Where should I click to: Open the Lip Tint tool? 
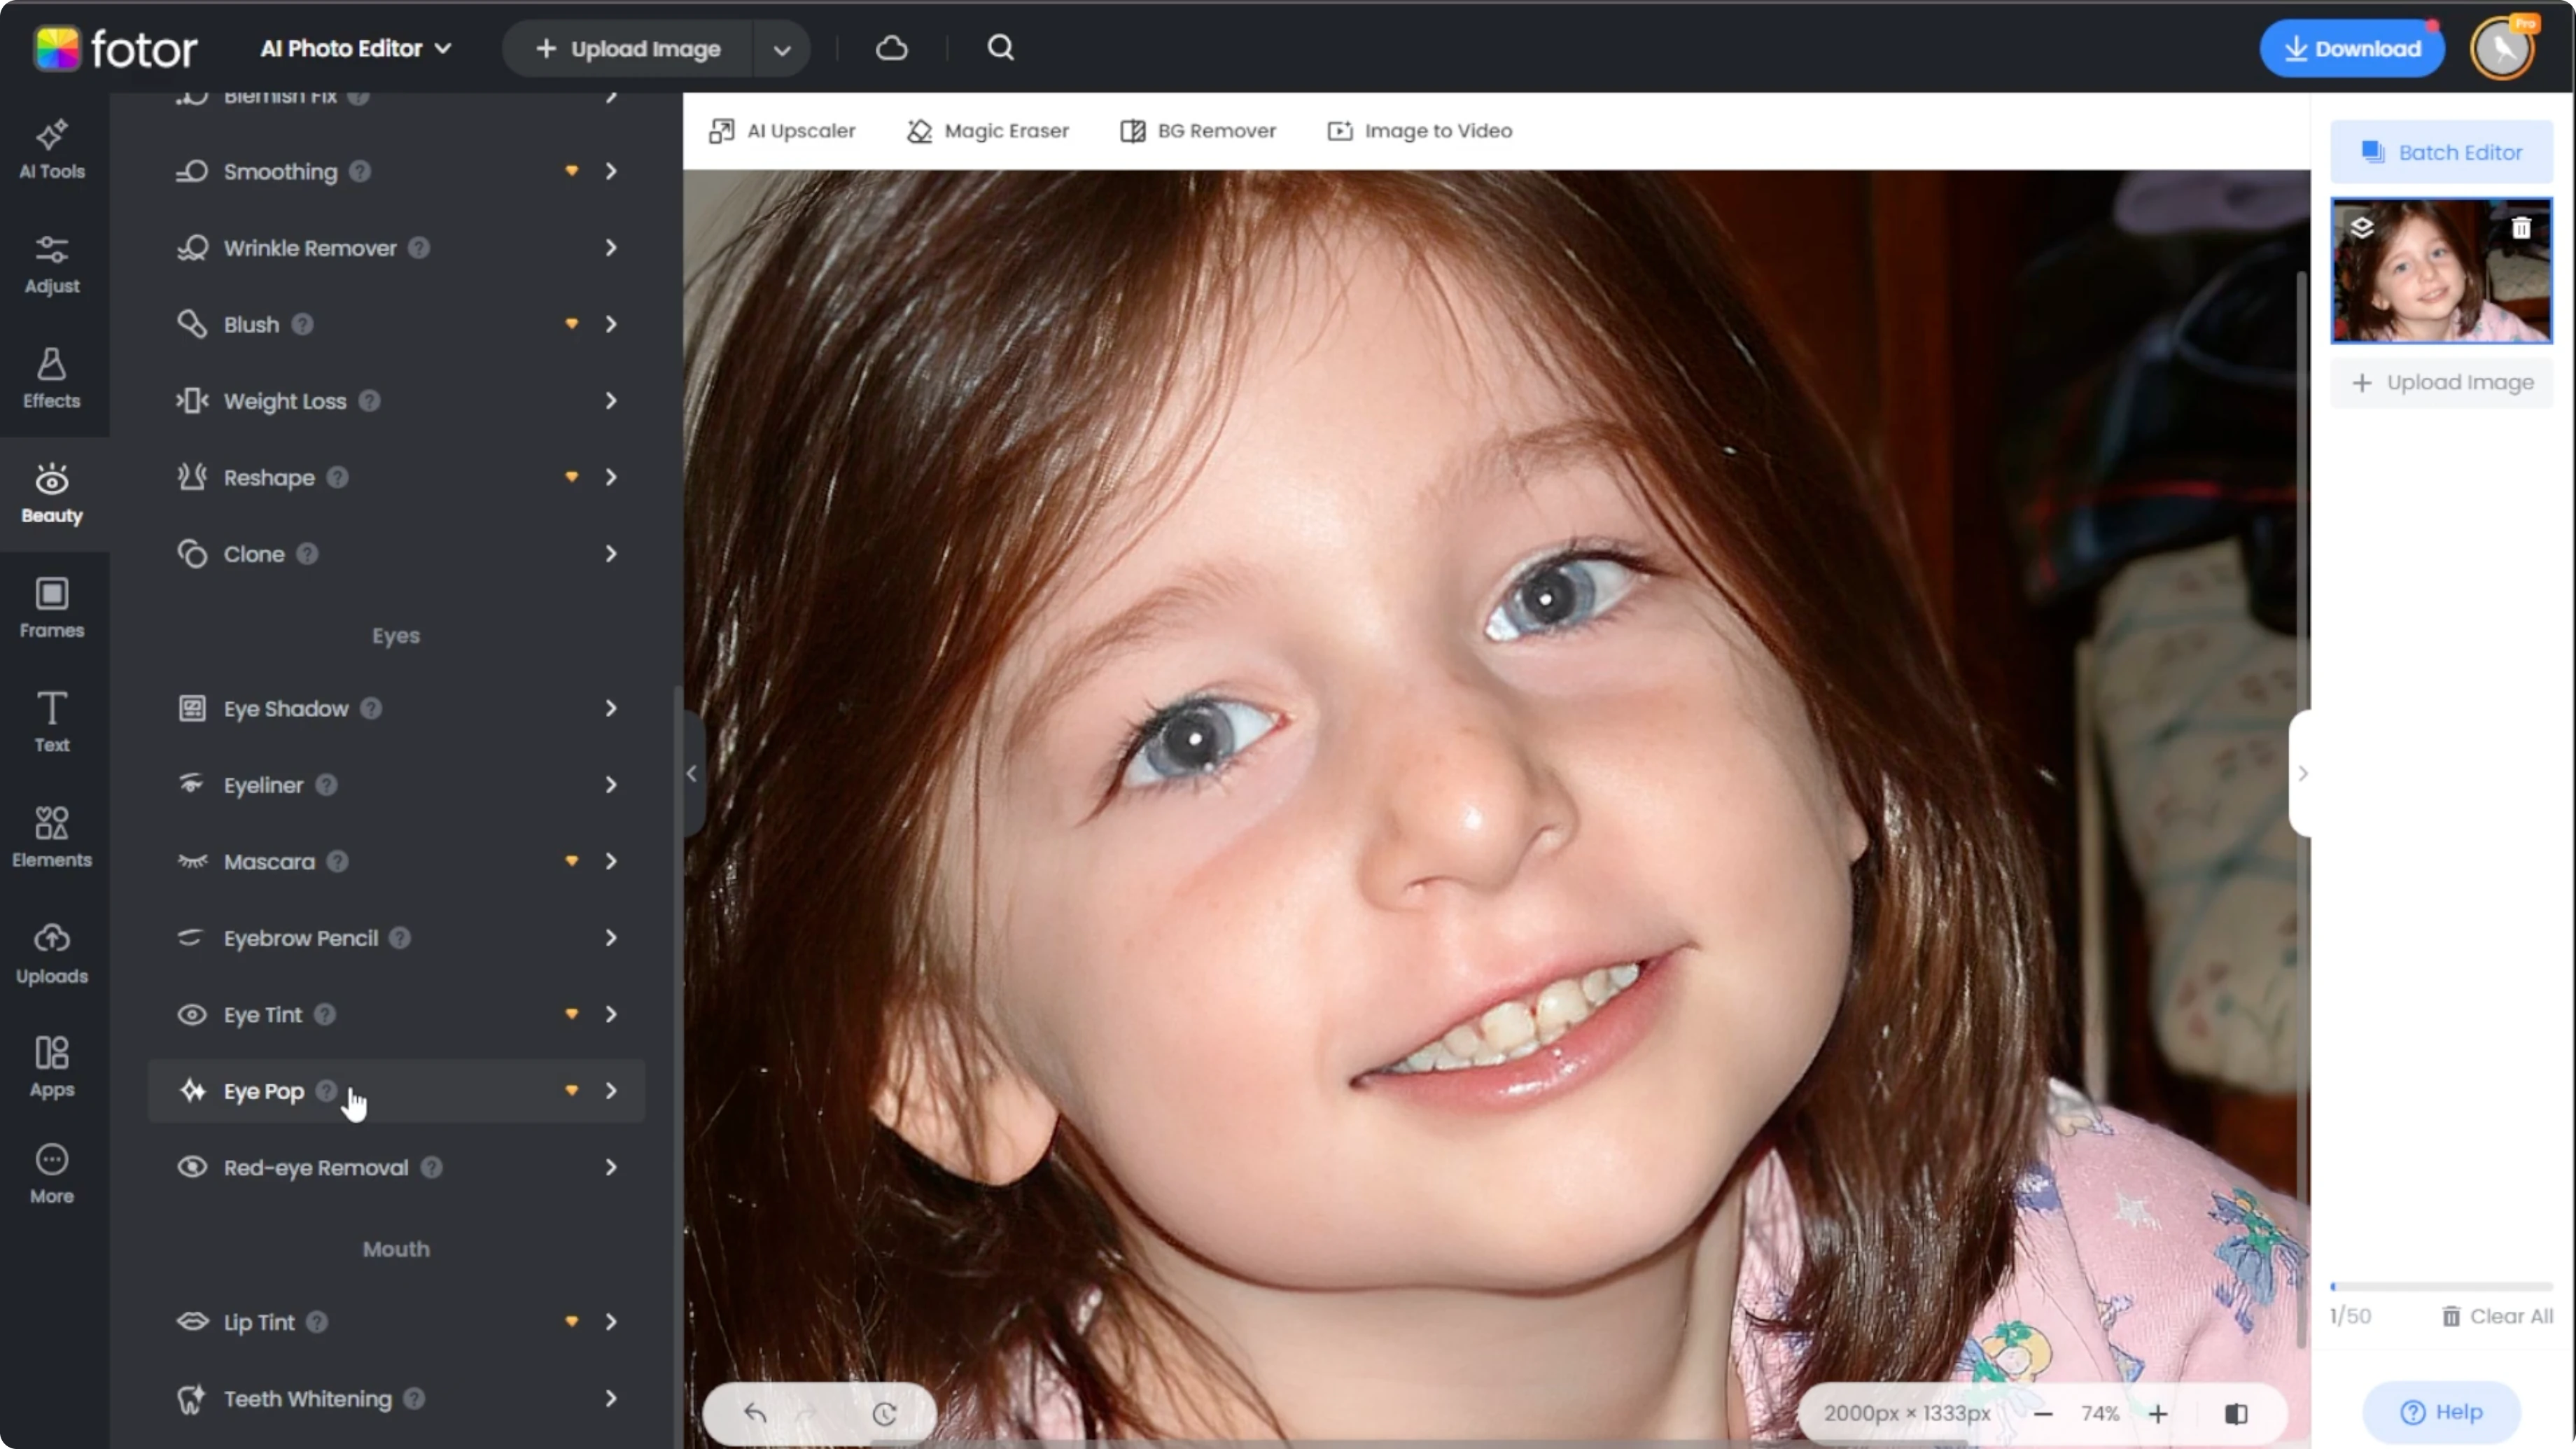[396, 1322]
